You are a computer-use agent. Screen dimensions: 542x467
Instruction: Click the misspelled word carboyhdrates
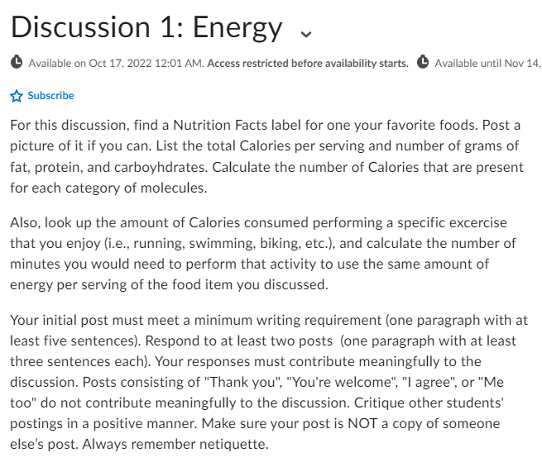[161, 168]
